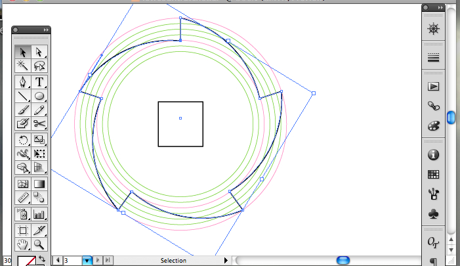Select the Scissors tool
Image resolution: width=460 pixels, height=266 pixels.
coord(39,123)
